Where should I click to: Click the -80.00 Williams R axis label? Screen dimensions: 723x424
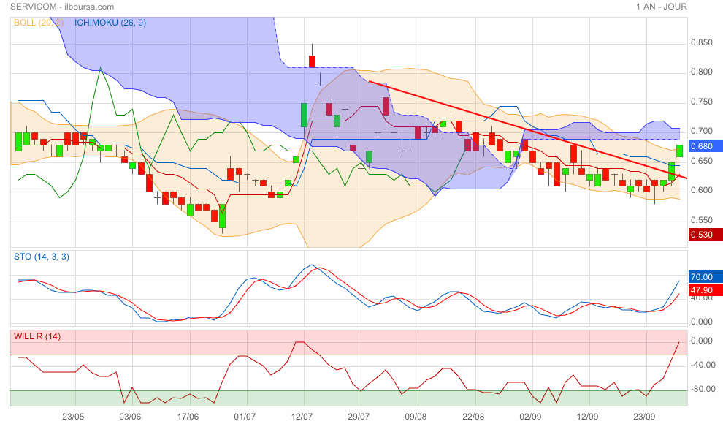point(703,389)
